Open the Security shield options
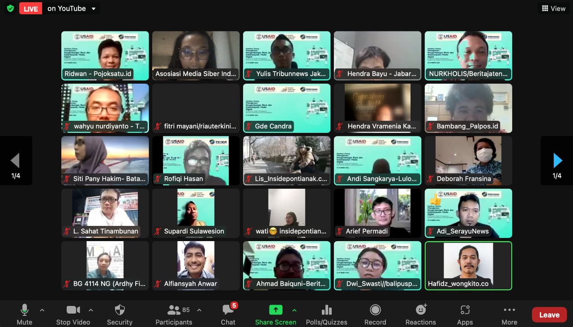 120,314
